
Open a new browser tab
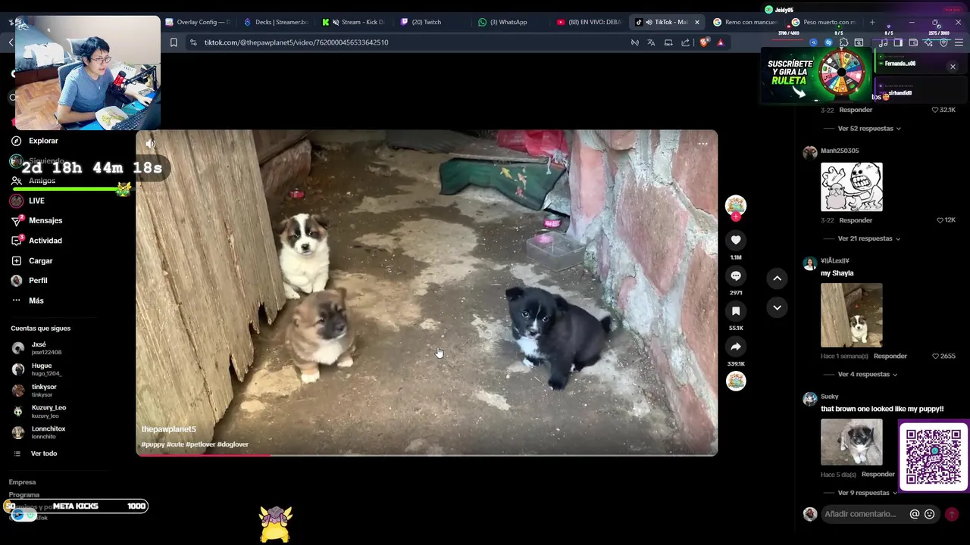point(872,22)
